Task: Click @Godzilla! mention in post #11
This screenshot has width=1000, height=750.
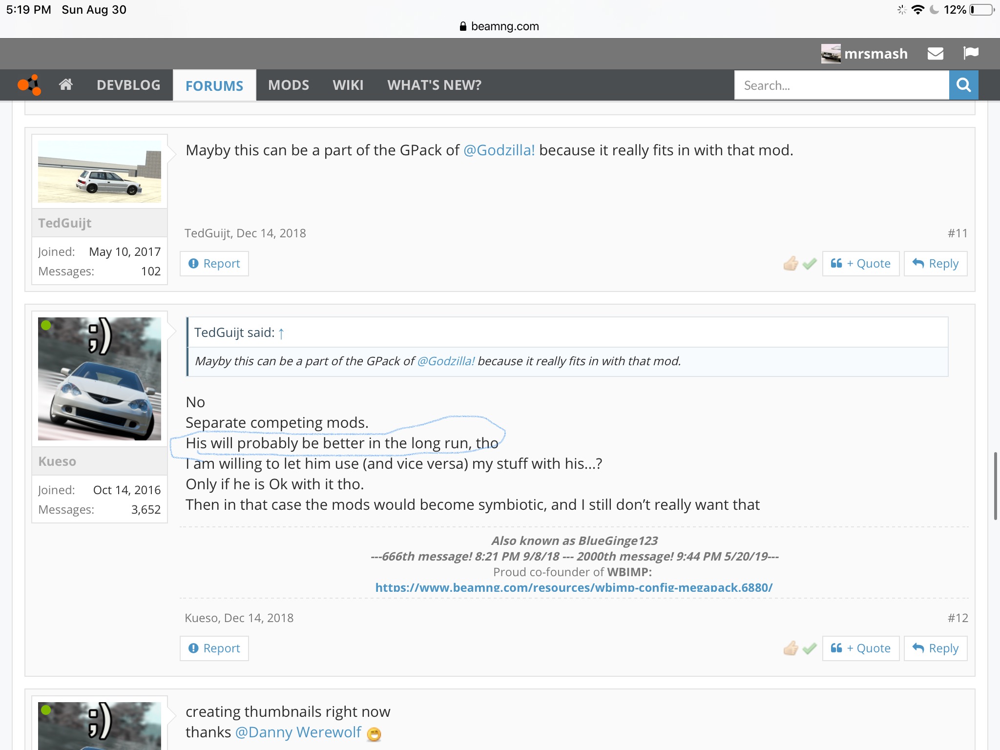Action: [499, 150]
